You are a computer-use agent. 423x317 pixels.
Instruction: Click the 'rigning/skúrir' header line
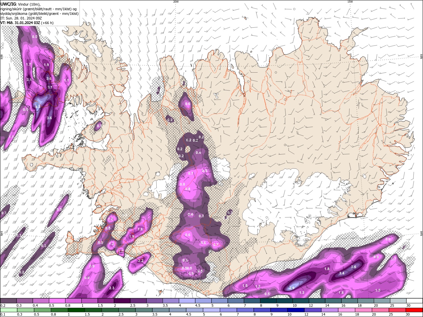click(x=39, y=9)
